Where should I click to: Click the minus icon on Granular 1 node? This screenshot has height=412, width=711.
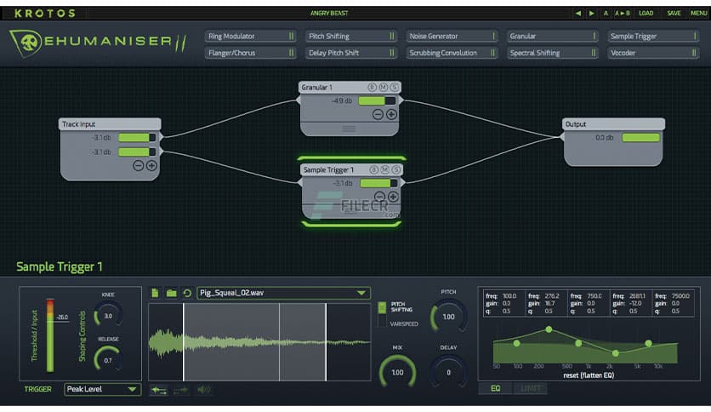(x=378, y=114)
